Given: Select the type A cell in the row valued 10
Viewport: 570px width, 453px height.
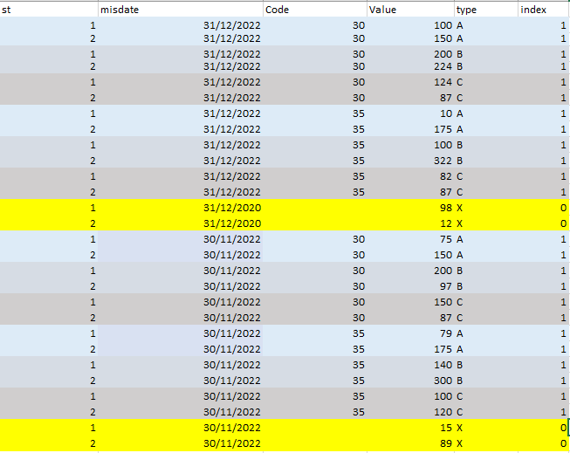Looking at the screenshot, I should point(486,113).
